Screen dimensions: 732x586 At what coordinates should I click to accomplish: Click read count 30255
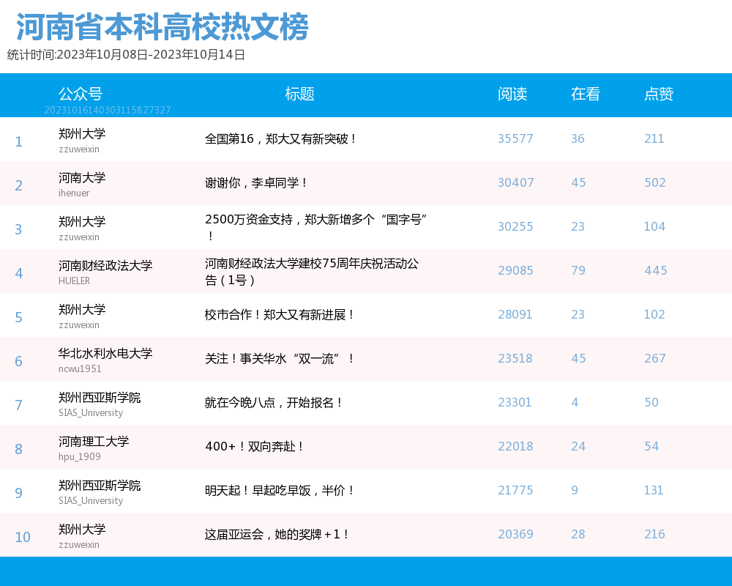[x=515, y=226]
